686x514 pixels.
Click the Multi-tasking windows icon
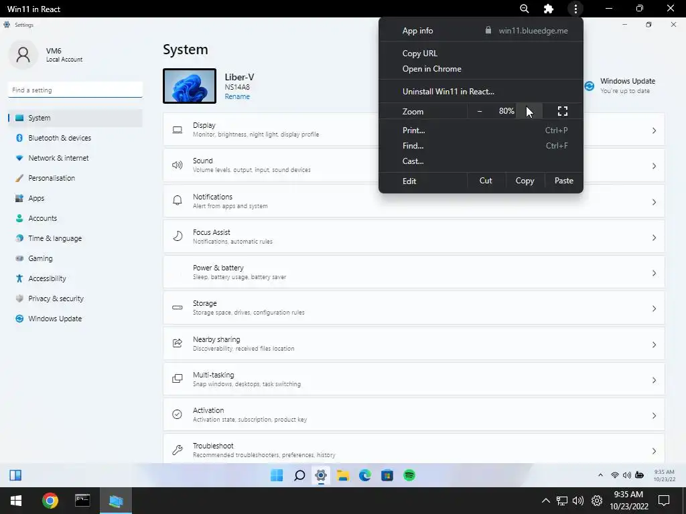point(177,379)
